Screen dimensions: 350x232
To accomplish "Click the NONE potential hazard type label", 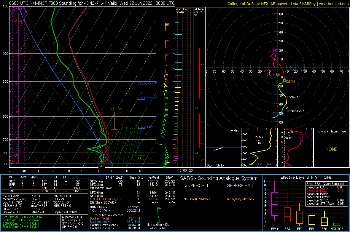I will click(x=331, y=149).
